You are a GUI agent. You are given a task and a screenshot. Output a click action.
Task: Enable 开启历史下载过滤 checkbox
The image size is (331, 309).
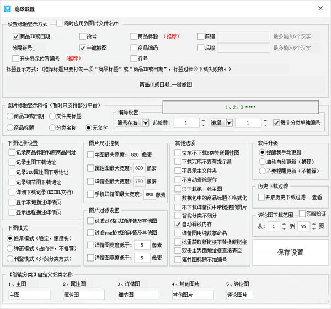[262, 197]
